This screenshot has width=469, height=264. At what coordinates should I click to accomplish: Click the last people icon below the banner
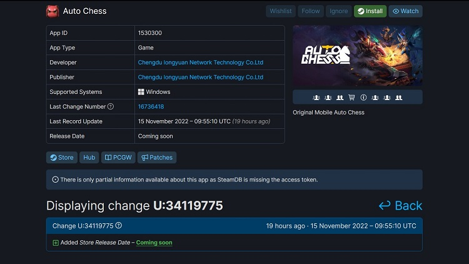(x=398, y=97)
